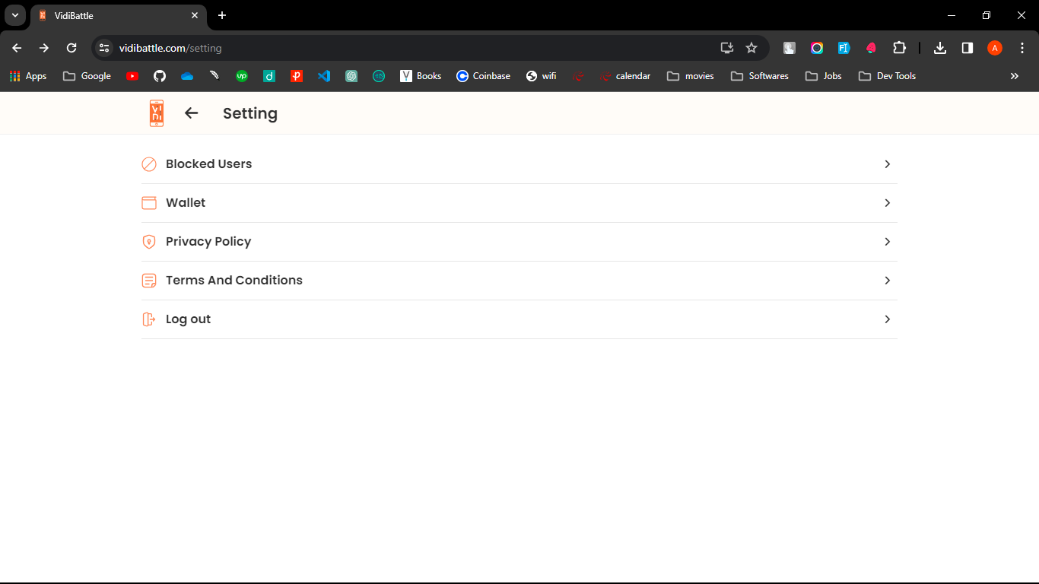Open Terms And Conditions

[519, 281]
